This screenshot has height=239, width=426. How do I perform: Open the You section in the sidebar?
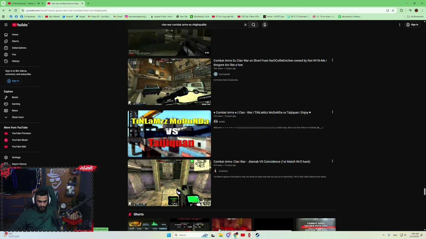coord(14,54)
